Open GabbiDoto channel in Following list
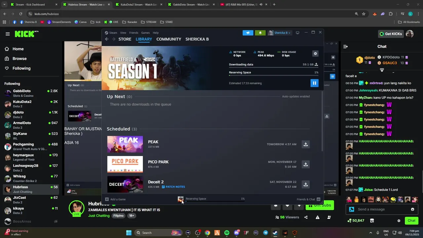Image resolution: width=423 pixels, height=238 pixels. pyautogui.click(x=31, y=93)
